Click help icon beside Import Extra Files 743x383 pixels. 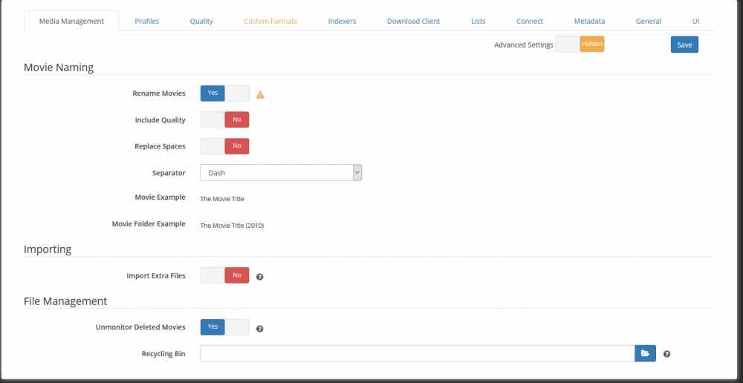point(259,277)
